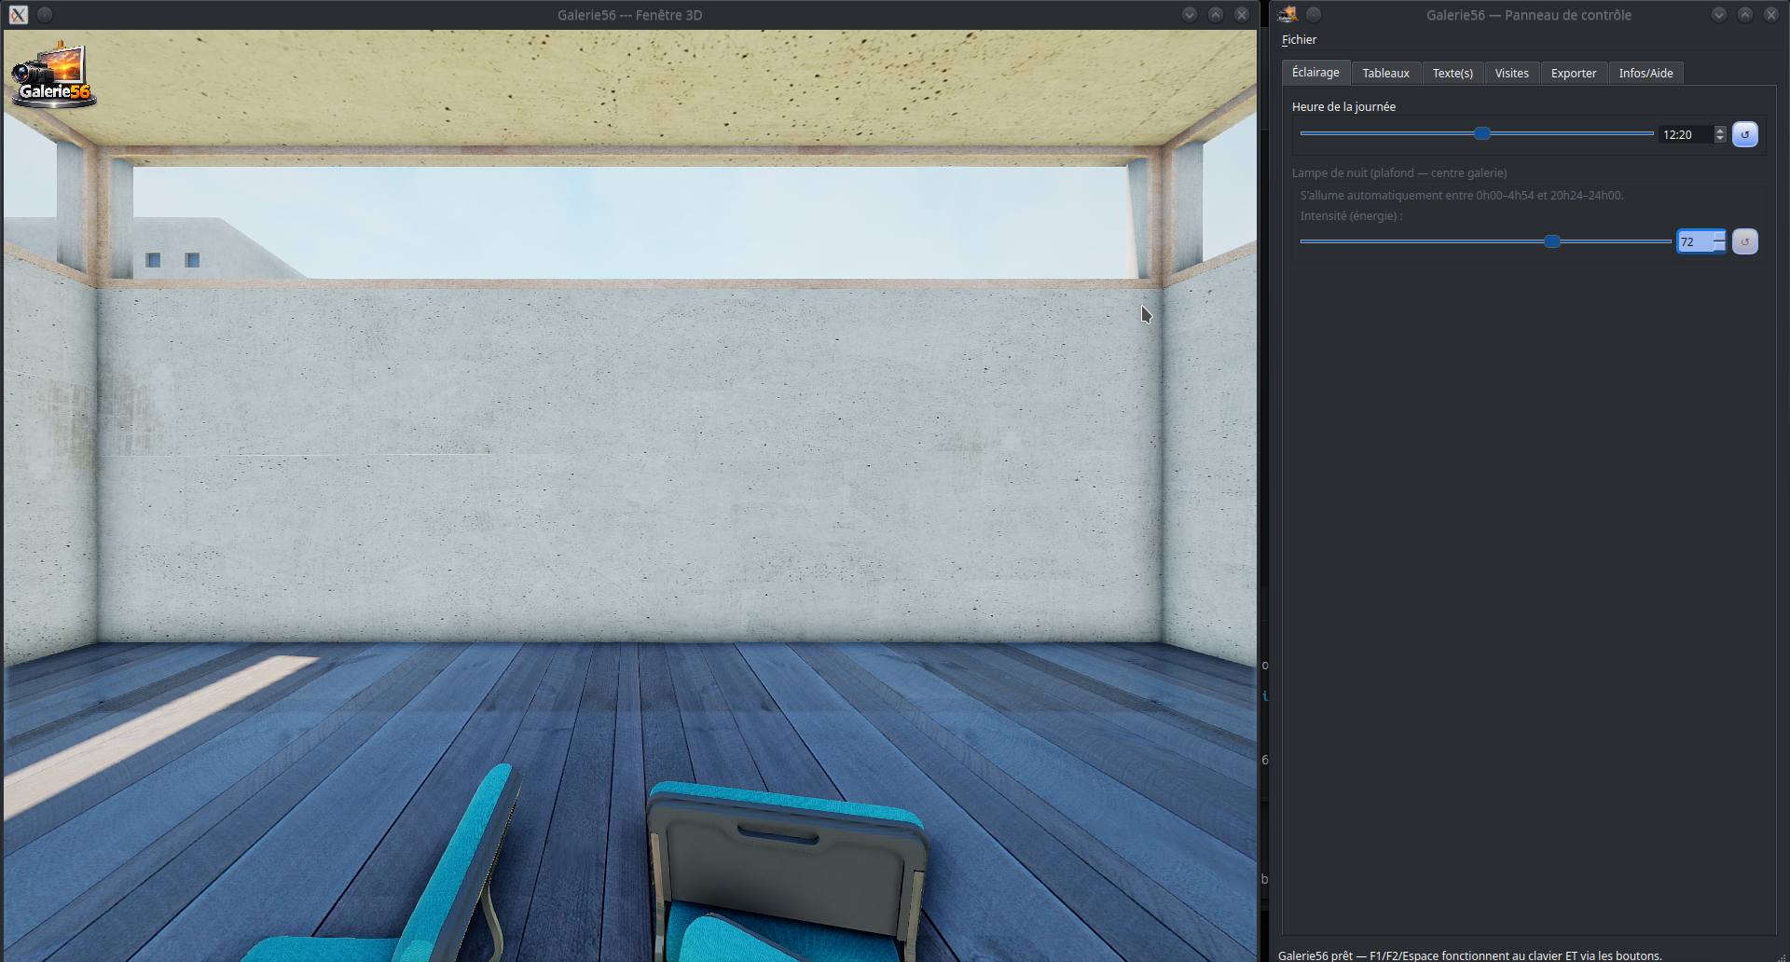Show the Infos/Aide tab

(1645, 73)
